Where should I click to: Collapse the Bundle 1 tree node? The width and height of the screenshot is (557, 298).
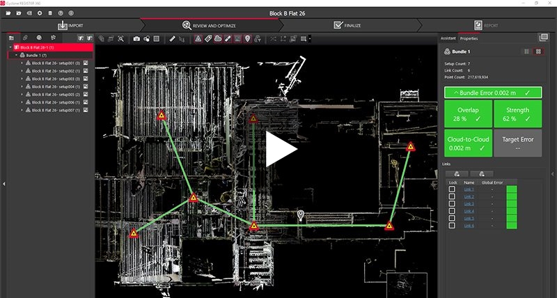pos(16,54)
